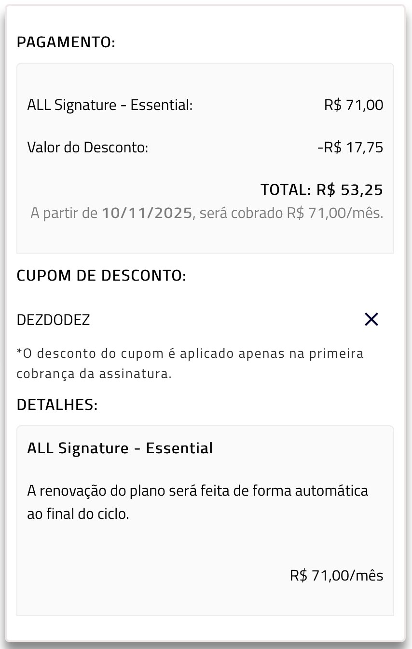Screen dimensions: 412x649
Task: Select the R$ 53,25 total amount
Action: click(350, 190)
